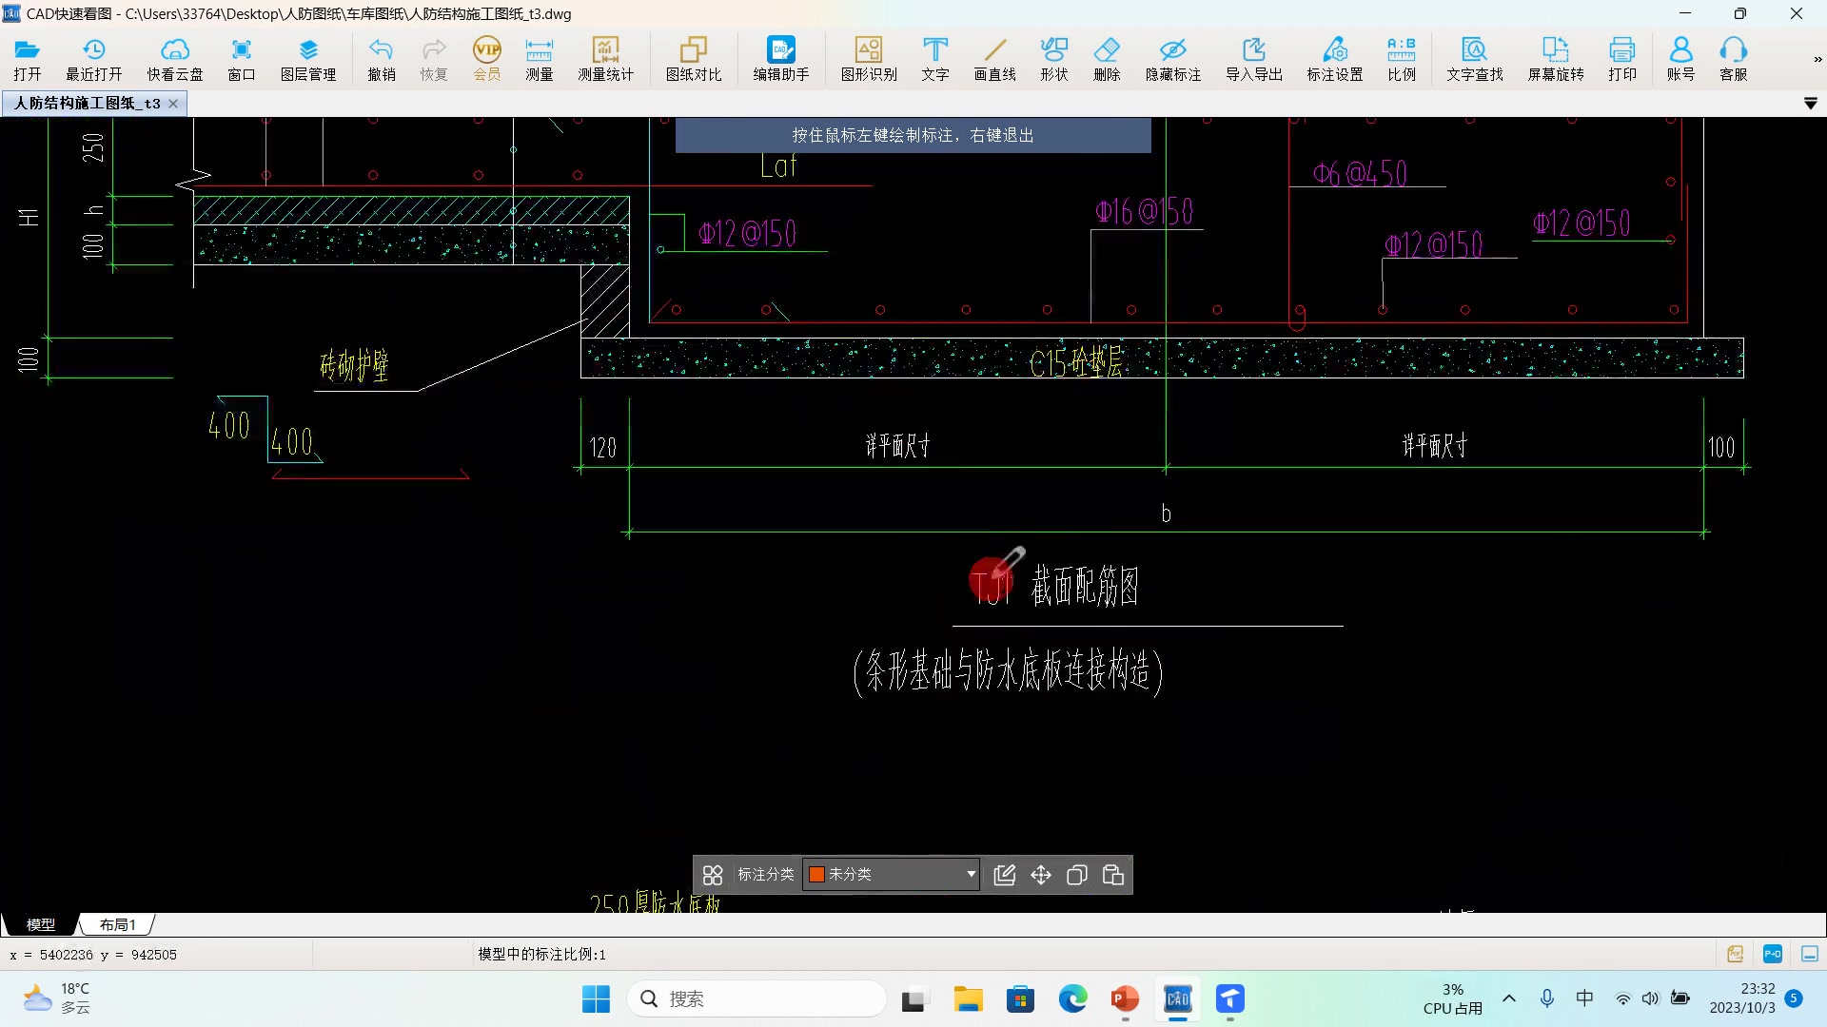Open 快看云盘 cloud drive
This screenshot has width=1827, height=1027.
[175, 59]
